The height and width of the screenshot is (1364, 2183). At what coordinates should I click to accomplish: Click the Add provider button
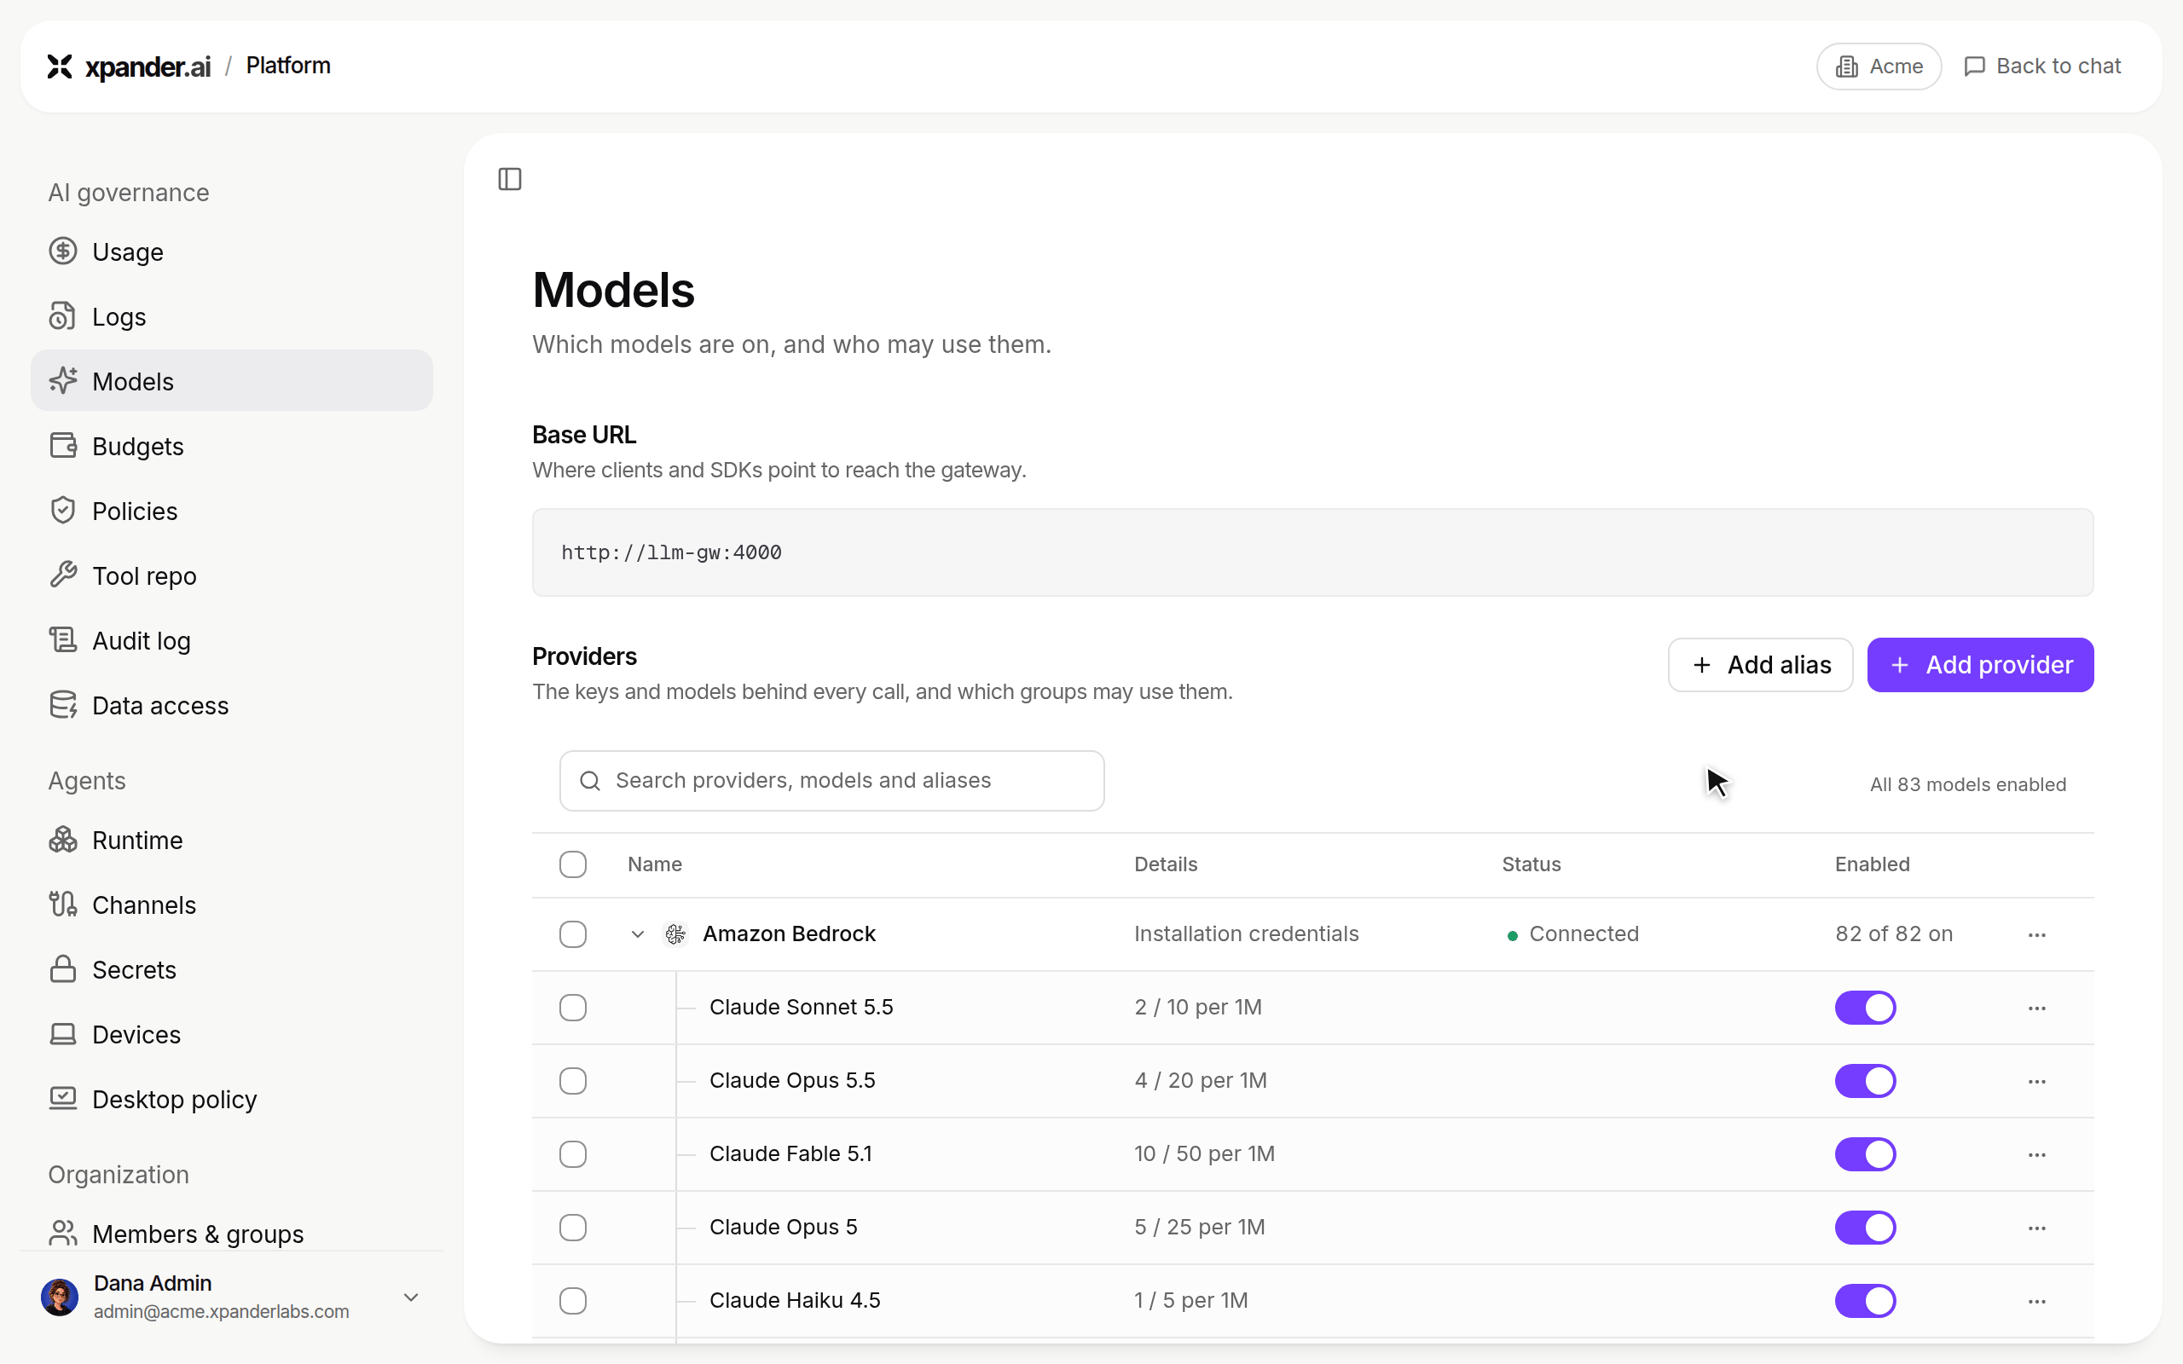tap(1980, 665)
